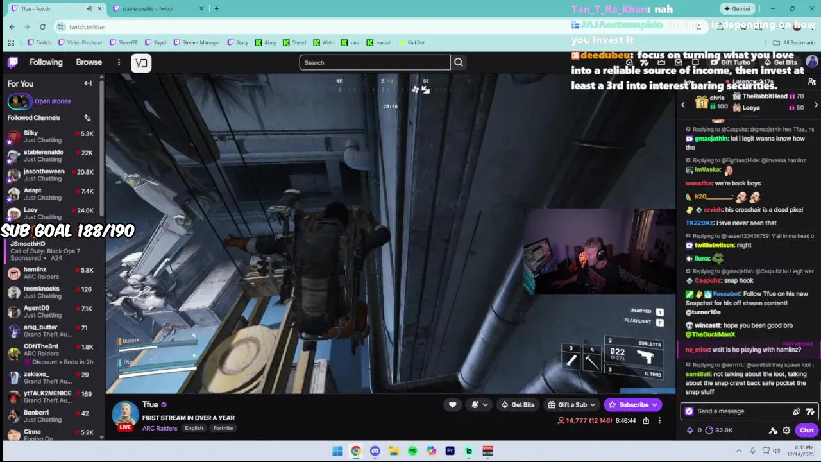
Task: Open Discord from the taskbar
Action: click(x=375, y=451)
